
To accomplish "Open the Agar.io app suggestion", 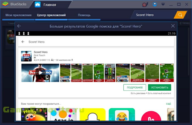I will [63, 114].
